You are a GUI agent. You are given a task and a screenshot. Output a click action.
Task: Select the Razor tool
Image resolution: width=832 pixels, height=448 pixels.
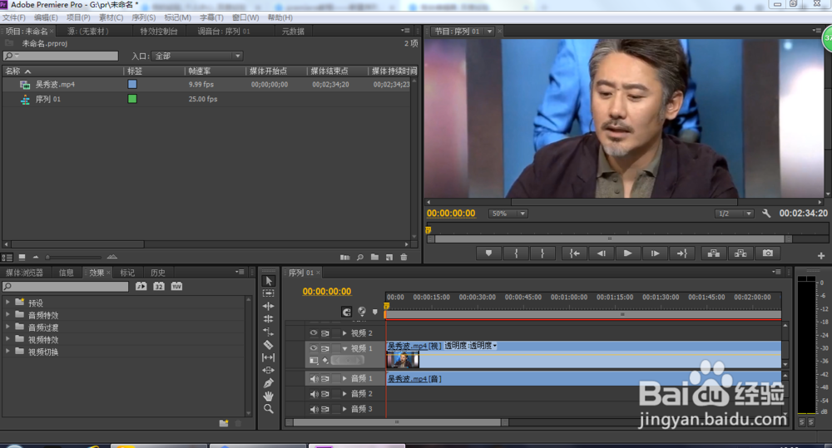click(x=269, y=345)
